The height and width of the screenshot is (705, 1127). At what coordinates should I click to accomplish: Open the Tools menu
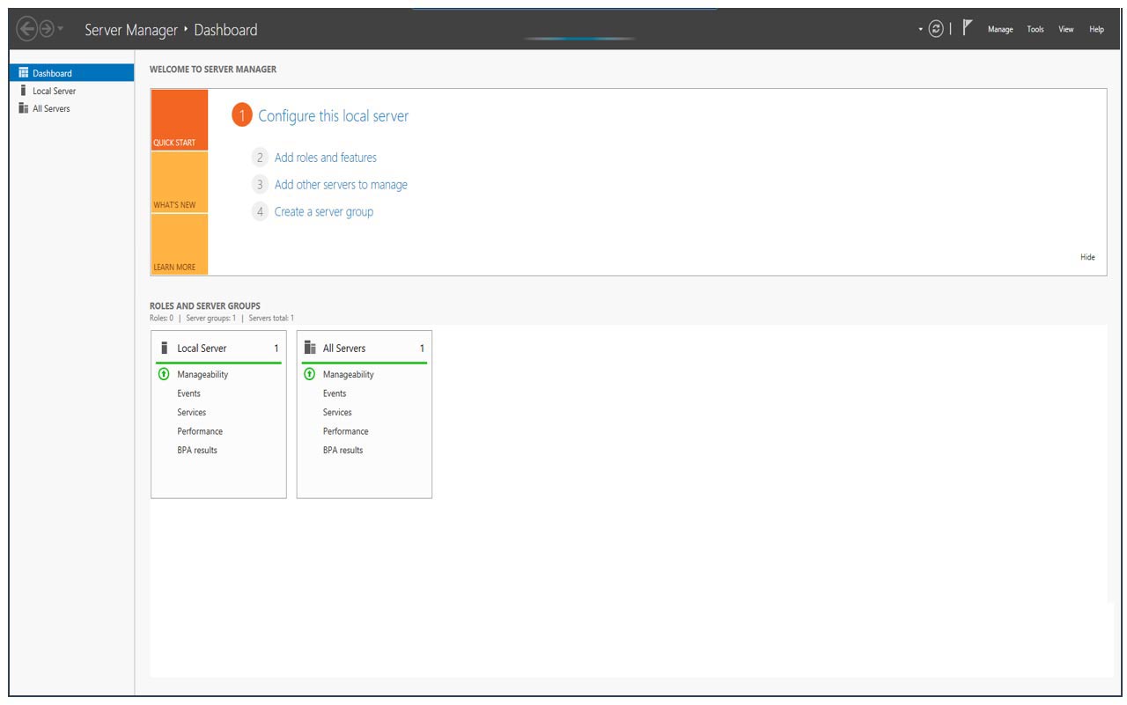pos(1035,30)
